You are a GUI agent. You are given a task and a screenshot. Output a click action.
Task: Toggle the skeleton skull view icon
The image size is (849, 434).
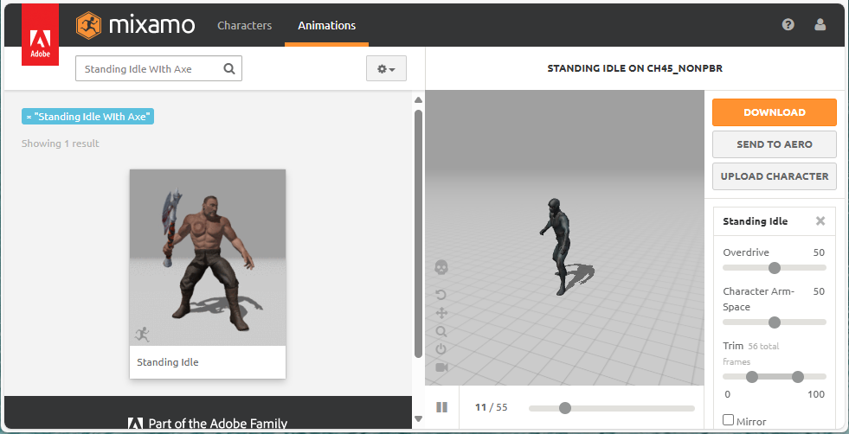pos(441,267)
